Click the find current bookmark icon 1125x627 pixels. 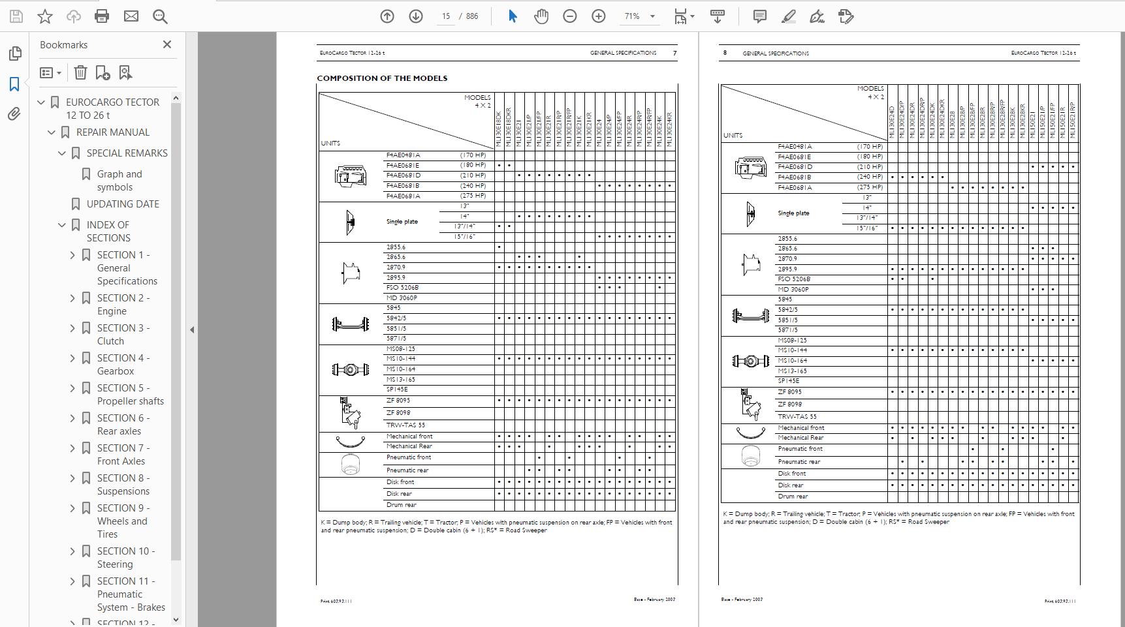tap(125, 73)
